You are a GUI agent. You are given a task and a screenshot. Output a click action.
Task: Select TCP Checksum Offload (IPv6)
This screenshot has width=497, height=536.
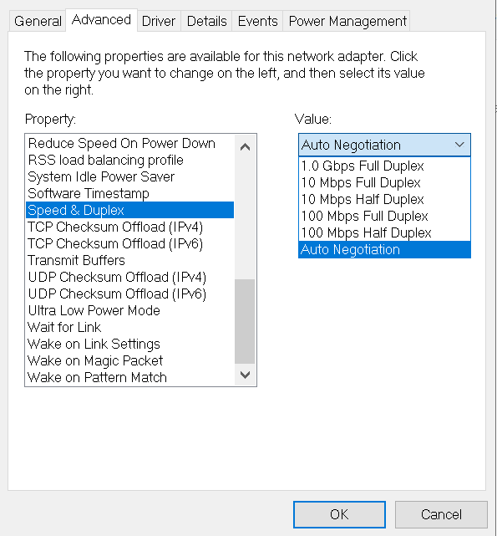point(130,243)
